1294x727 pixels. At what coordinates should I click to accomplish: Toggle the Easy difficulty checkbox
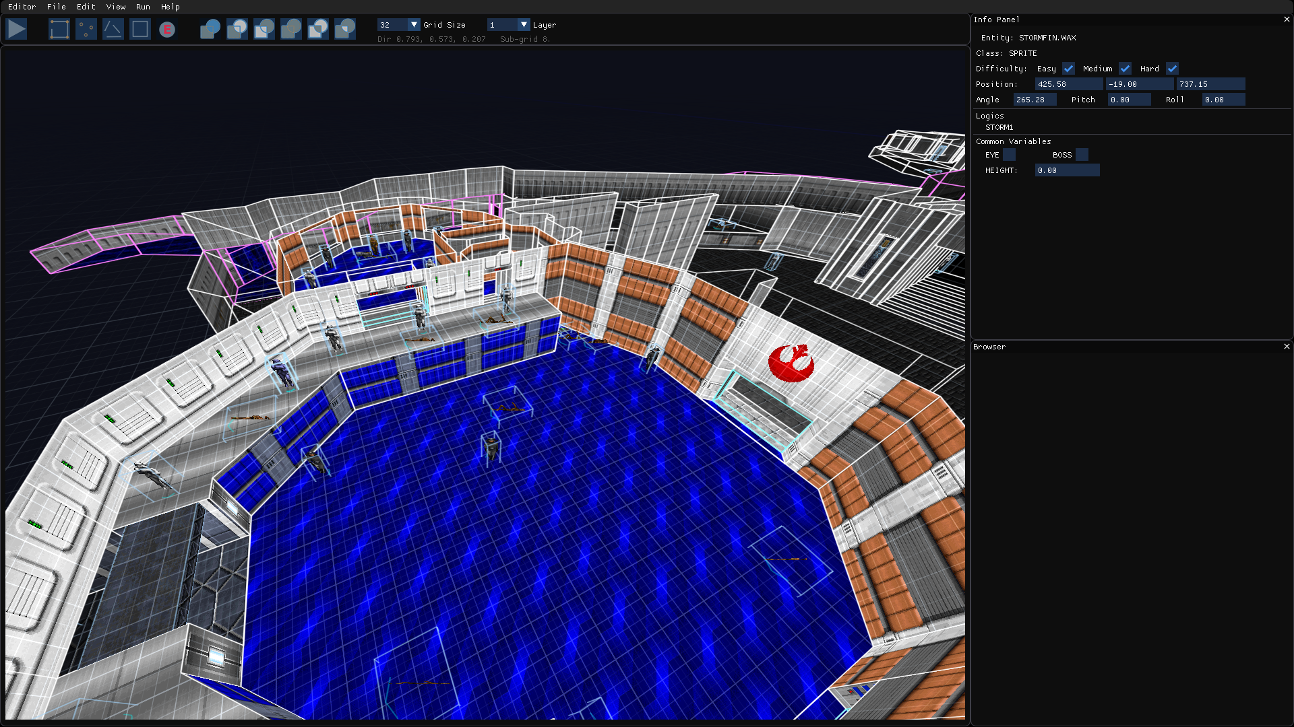click(1068, 69)
